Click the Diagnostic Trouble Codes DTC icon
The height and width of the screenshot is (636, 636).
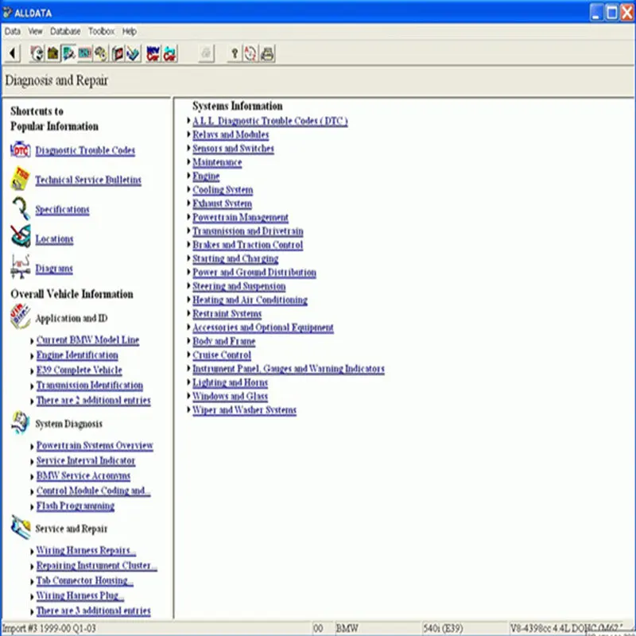point(19,150)
